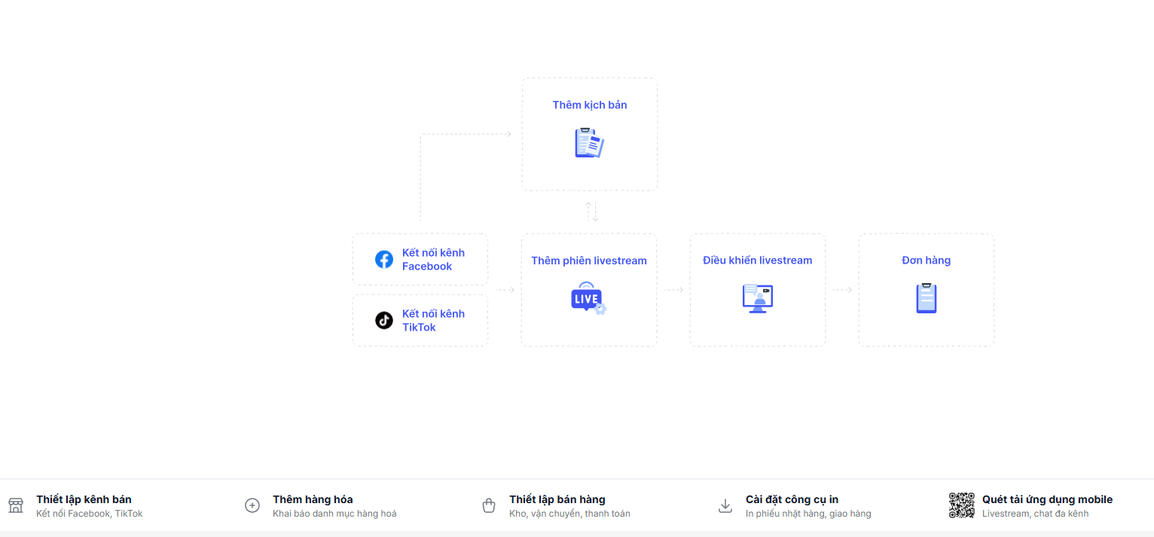Click the text 'Kho, vận chuyển, thanh toán'
The height and width of the screenshot is (537, 1154).
[569, 514]
